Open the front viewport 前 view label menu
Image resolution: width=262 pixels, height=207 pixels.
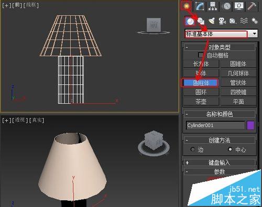[17, 5]
